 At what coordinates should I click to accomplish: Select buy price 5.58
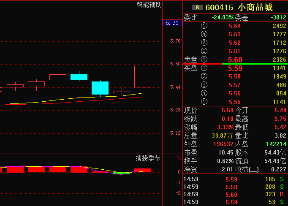point(235,76)
